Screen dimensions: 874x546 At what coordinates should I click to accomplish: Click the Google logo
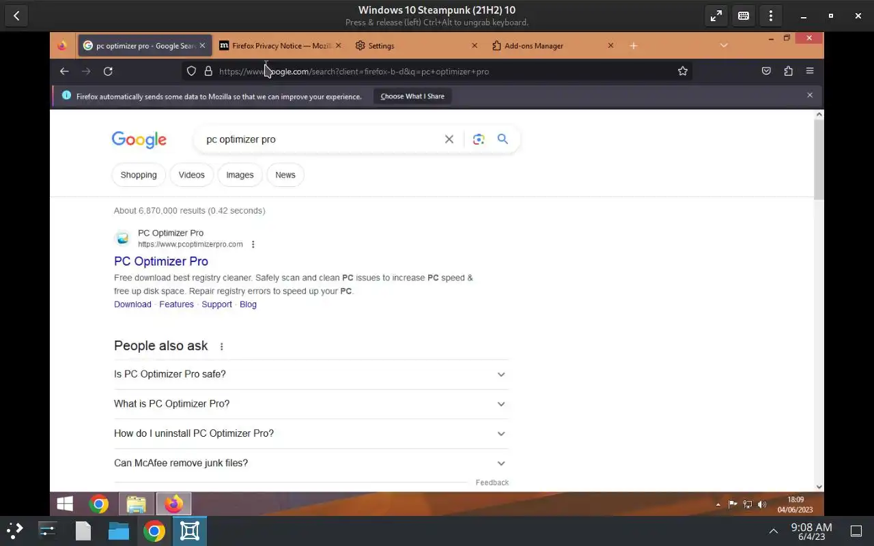pos(139,139)
